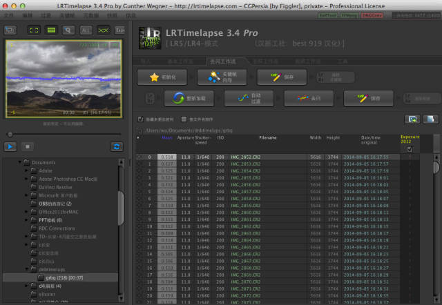Click the magnifier zoom icon above preview
This screenshot has width=442, height=305.
coord(68,30)
